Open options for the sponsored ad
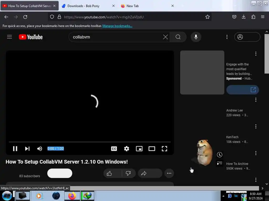Image resolution: width=269 pixels, height=201 pixels. point(256,54)
